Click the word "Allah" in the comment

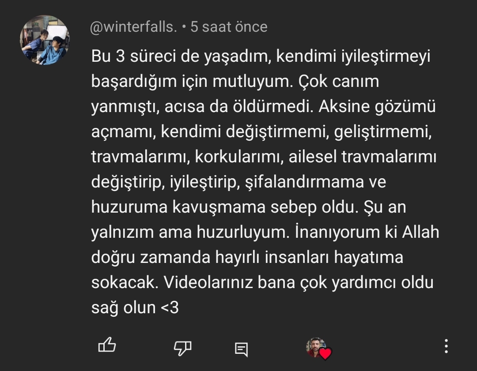[421, 232]
